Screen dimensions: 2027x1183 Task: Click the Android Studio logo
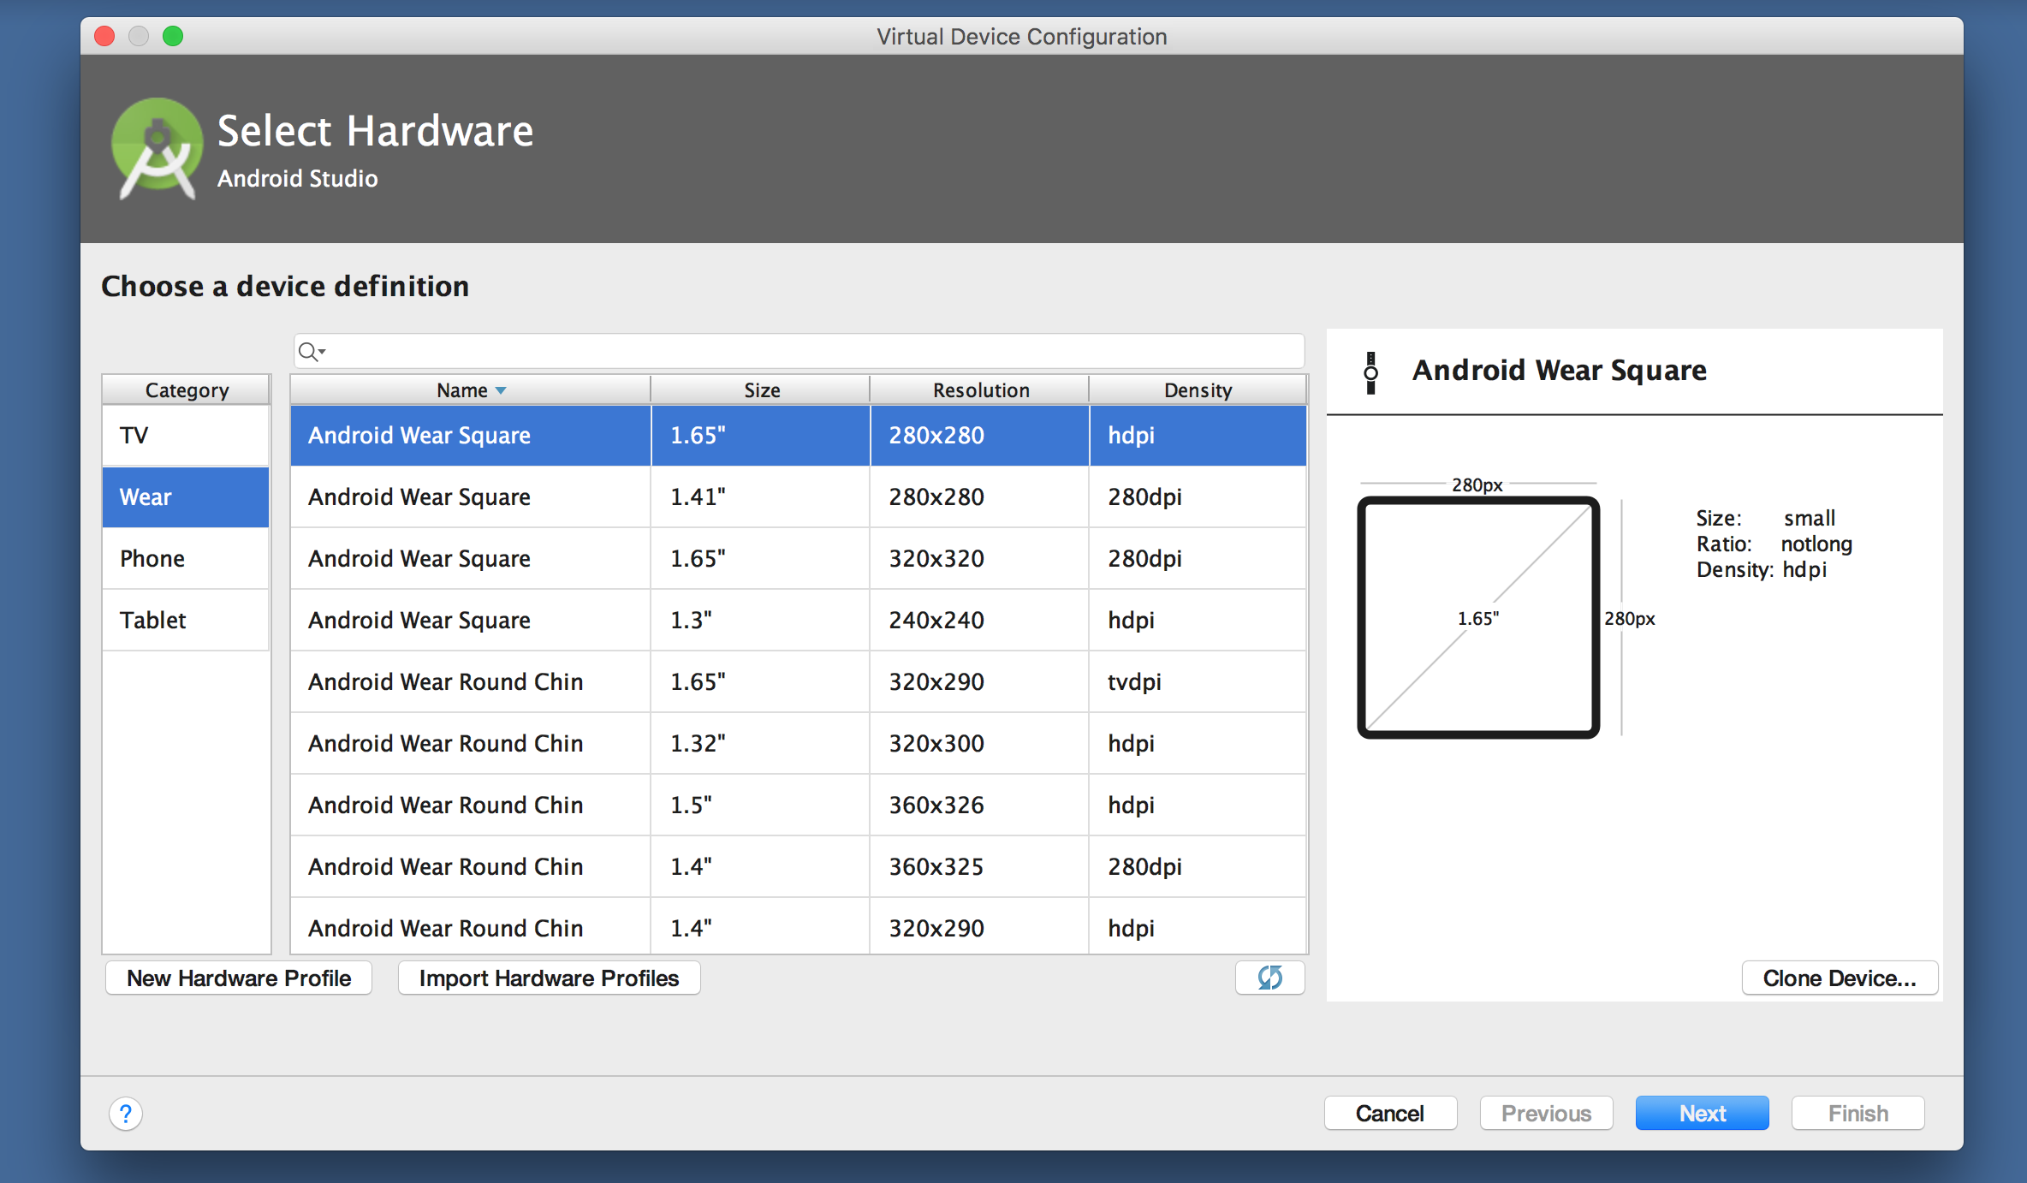point(158,149)
